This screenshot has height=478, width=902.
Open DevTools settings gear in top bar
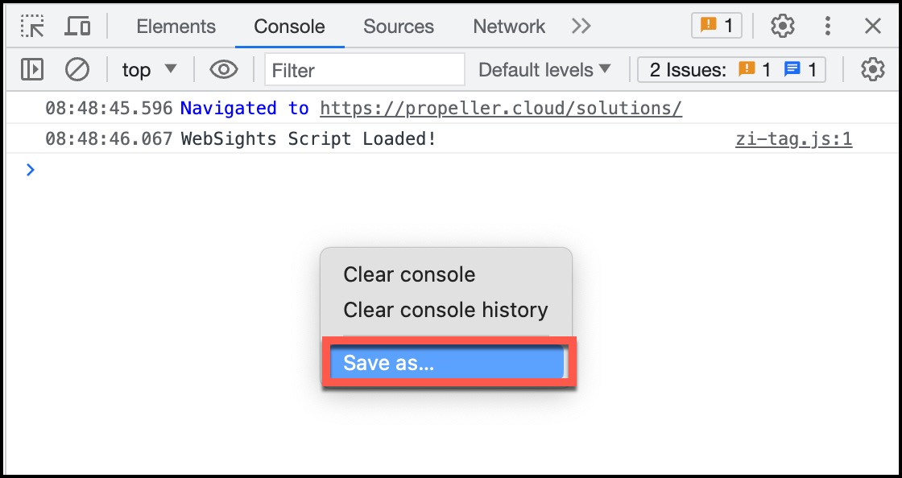click(x=782, y=26)
